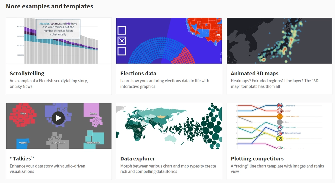Click the bottom empty checkbox in Elections graphic
Image resolution: width=335 pixels, height=183 pixels.
click(122, 51)
